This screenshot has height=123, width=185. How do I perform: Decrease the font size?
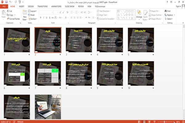point(64,12)
